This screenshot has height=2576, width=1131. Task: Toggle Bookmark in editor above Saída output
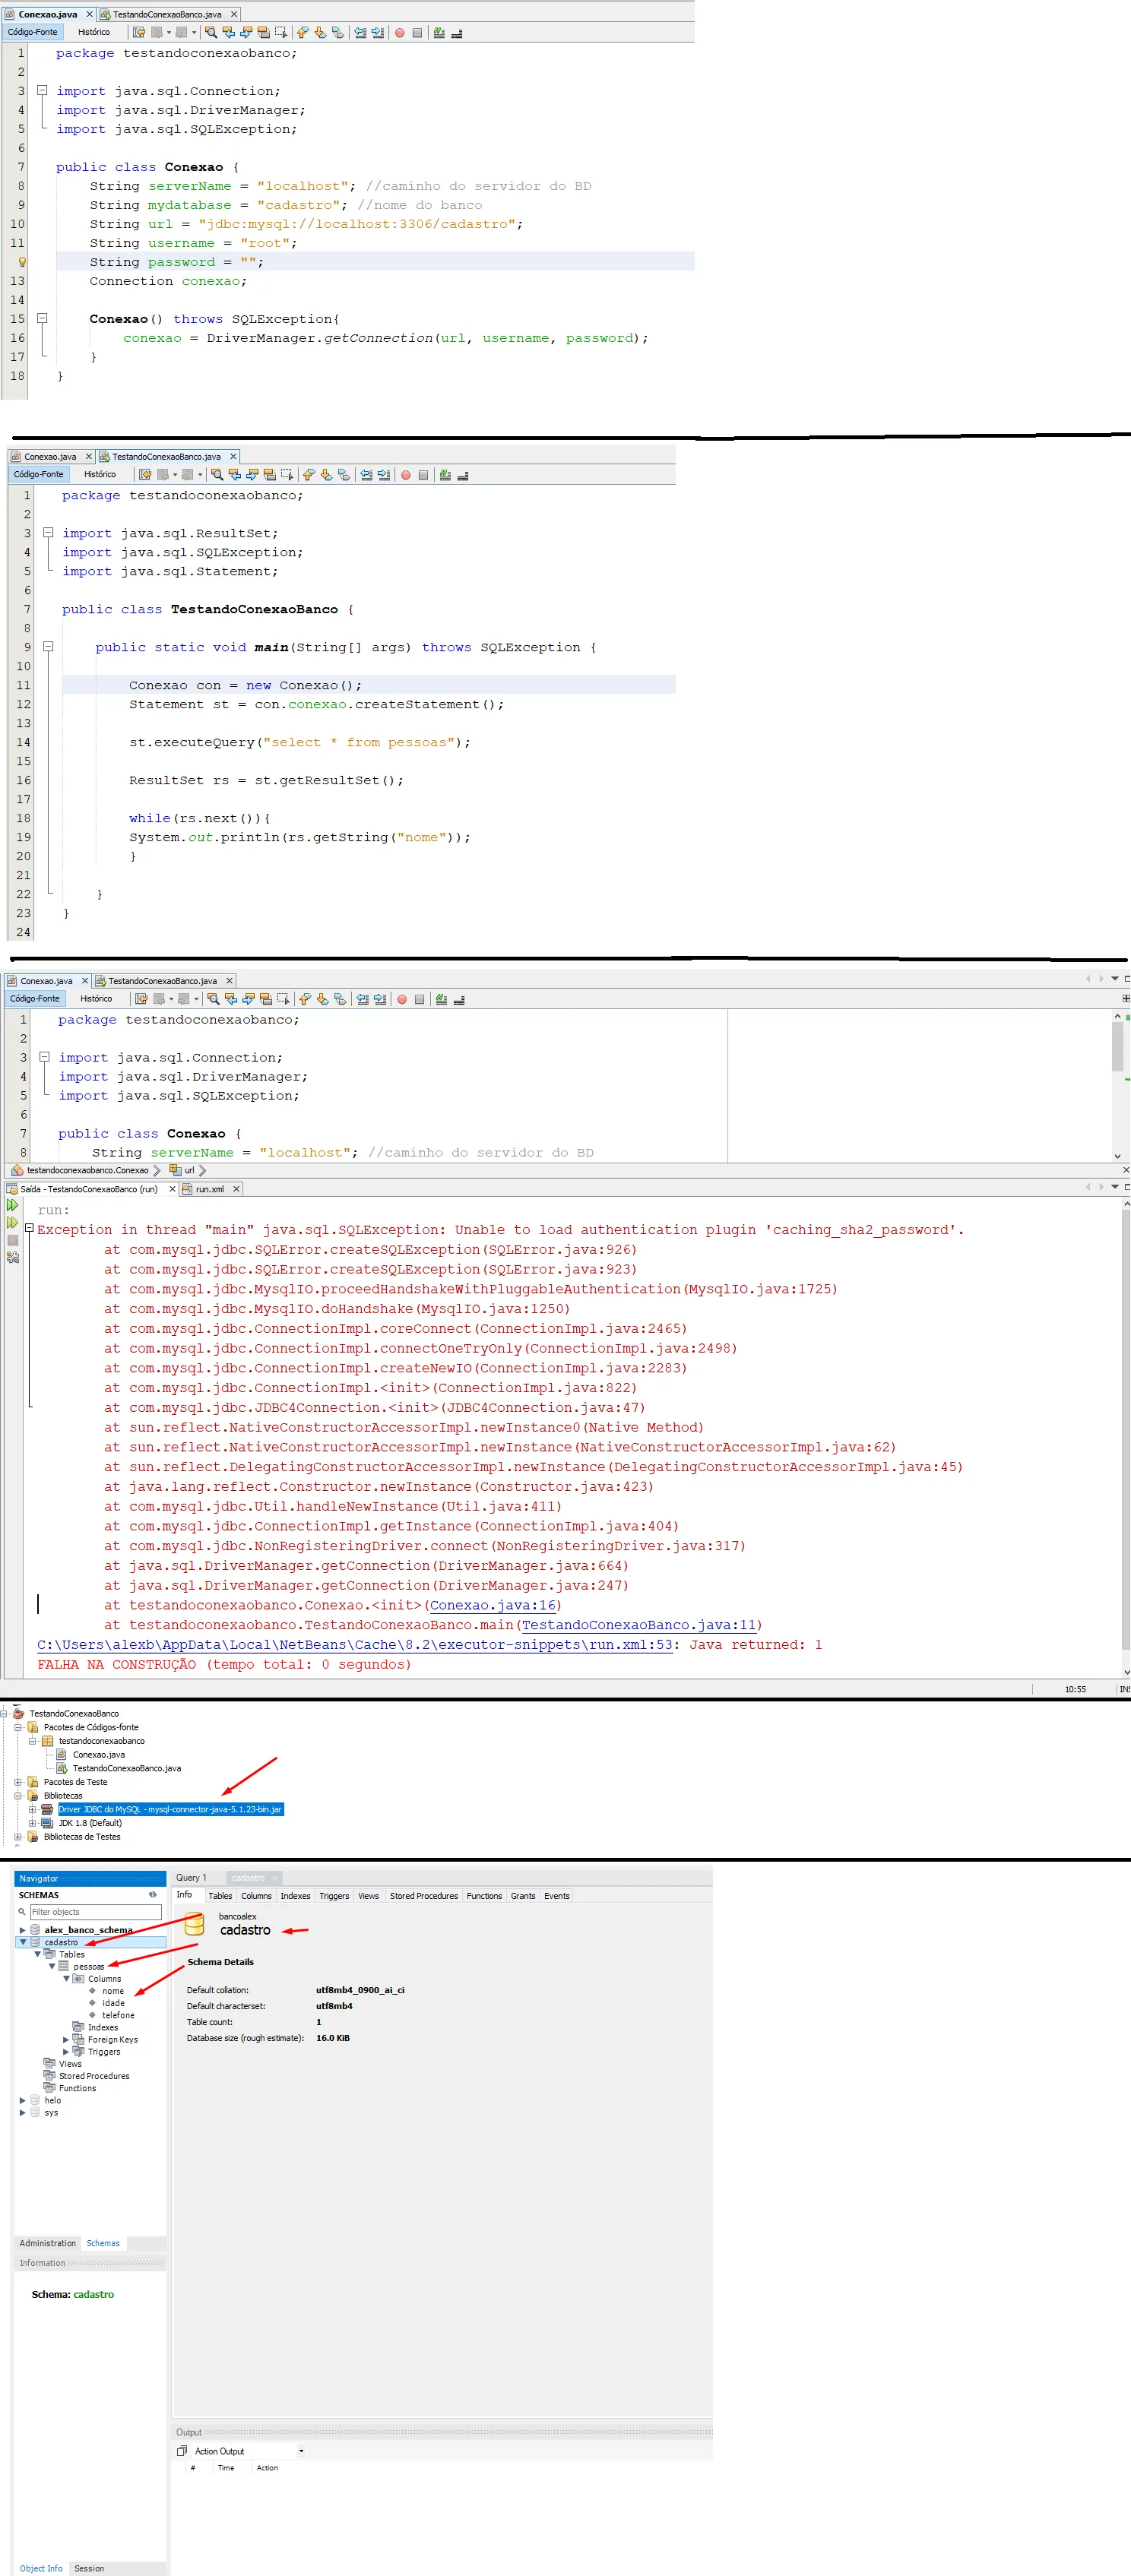[x=340, y=999]
